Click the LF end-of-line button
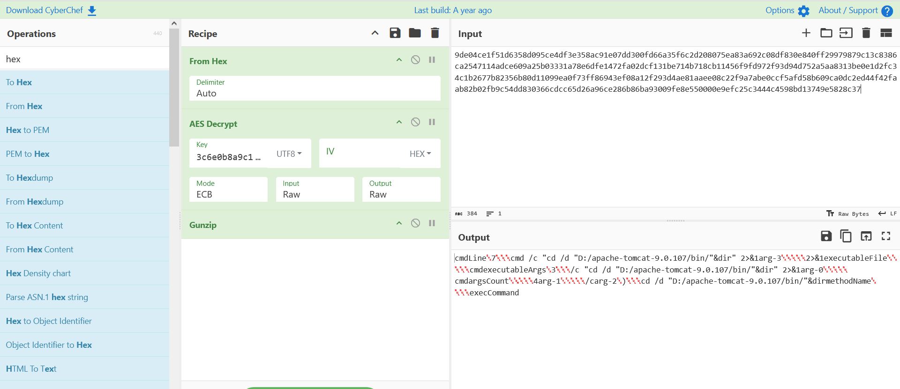The width and height of the screenshot is (900, 389). (x=888, y=214)
